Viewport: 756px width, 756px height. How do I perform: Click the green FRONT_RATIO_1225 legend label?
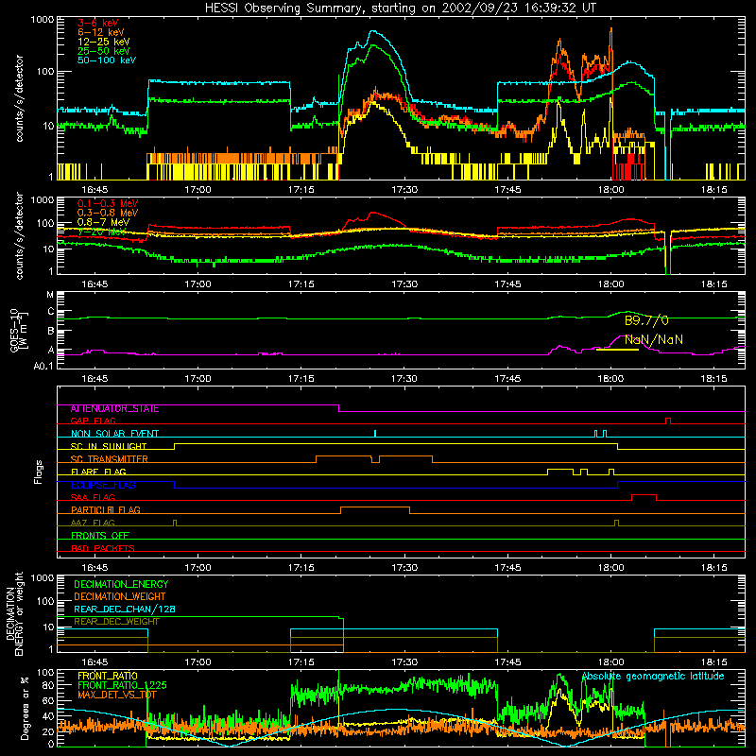(122, 685)
